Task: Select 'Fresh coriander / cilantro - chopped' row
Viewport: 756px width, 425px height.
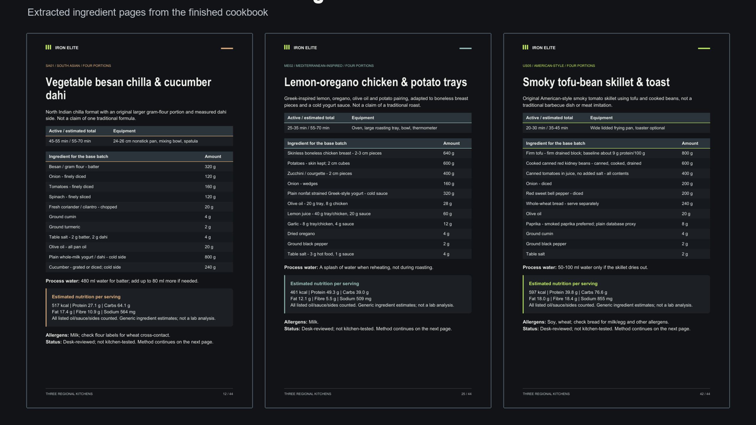Action: pos(139,207)
